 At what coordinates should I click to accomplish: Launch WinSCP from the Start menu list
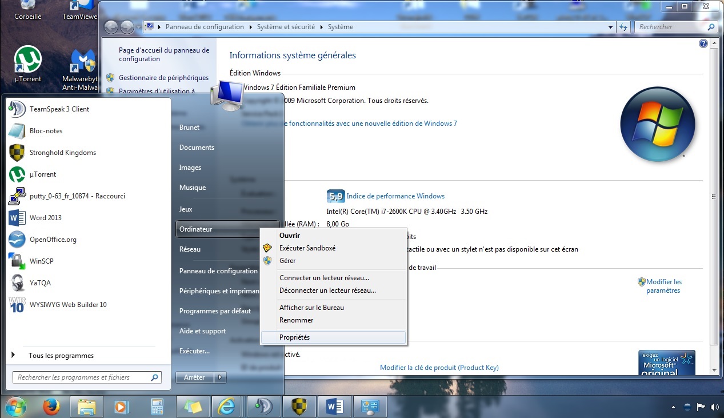pos(41,261)
